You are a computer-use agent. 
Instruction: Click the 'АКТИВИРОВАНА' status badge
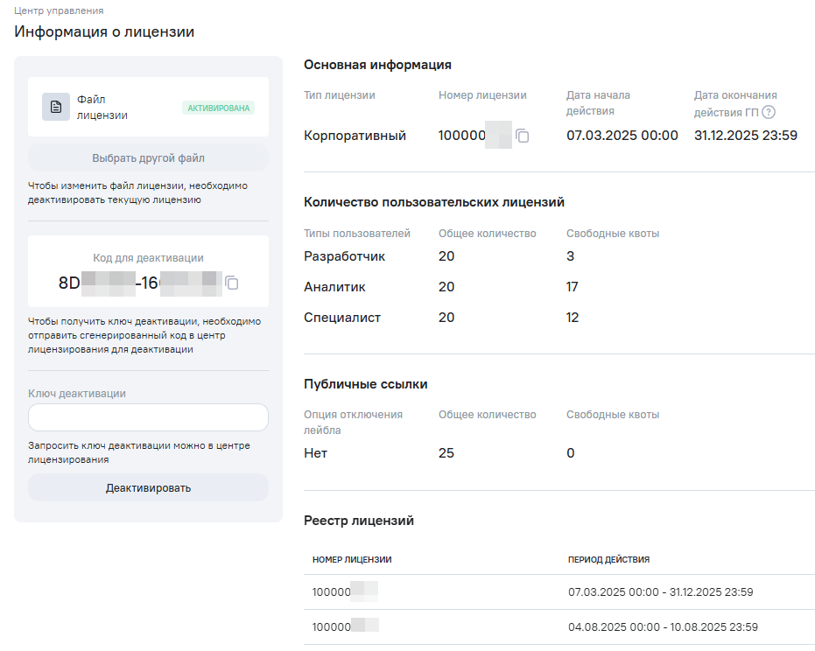click(x=218, y=108)
